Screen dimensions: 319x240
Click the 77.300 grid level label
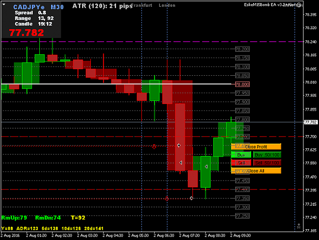[x=242, y=207]
